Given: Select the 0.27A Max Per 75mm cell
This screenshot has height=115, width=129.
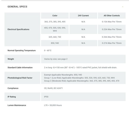Looking at the screenshot, I should (112, 43).
